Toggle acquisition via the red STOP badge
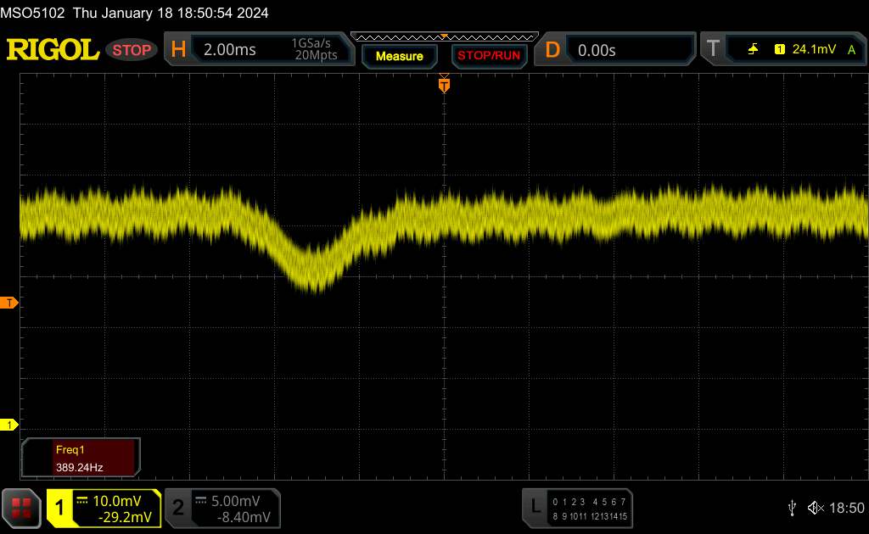Viewport: 869px width, 534px height. pyautogui.click(x=133, y=50)
